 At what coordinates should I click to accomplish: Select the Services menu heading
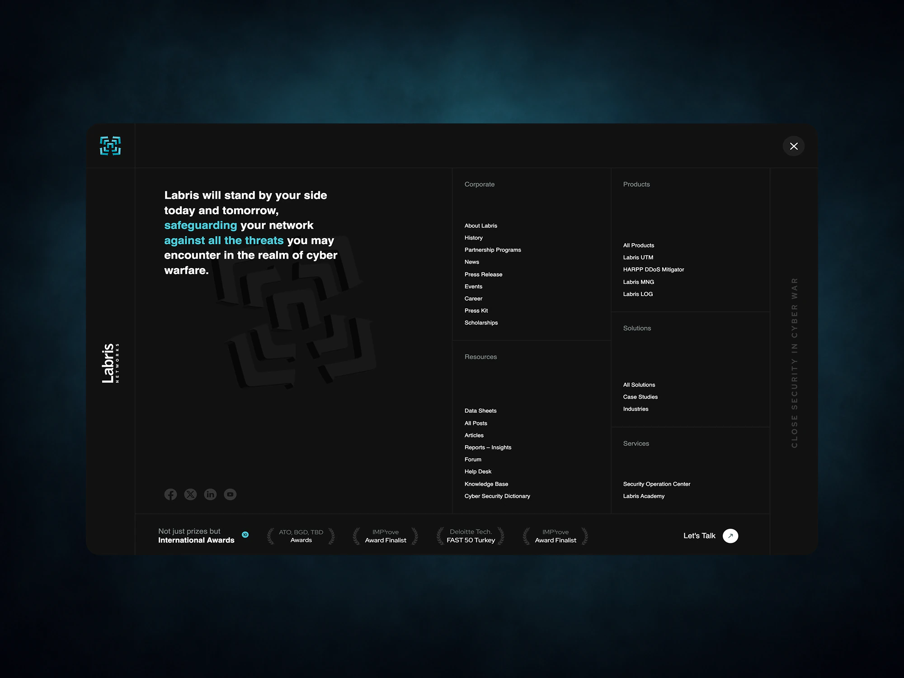pos(636,443)
